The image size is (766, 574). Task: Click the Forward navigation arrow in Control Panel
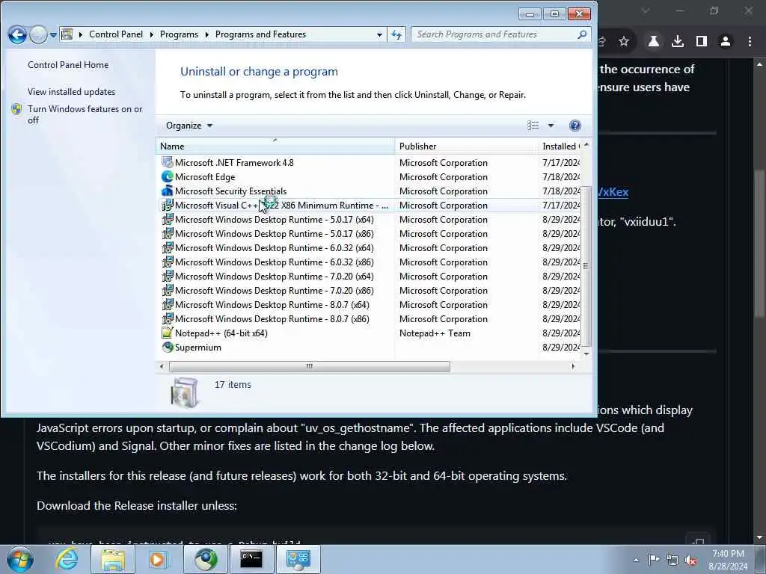tap(38, 34)
